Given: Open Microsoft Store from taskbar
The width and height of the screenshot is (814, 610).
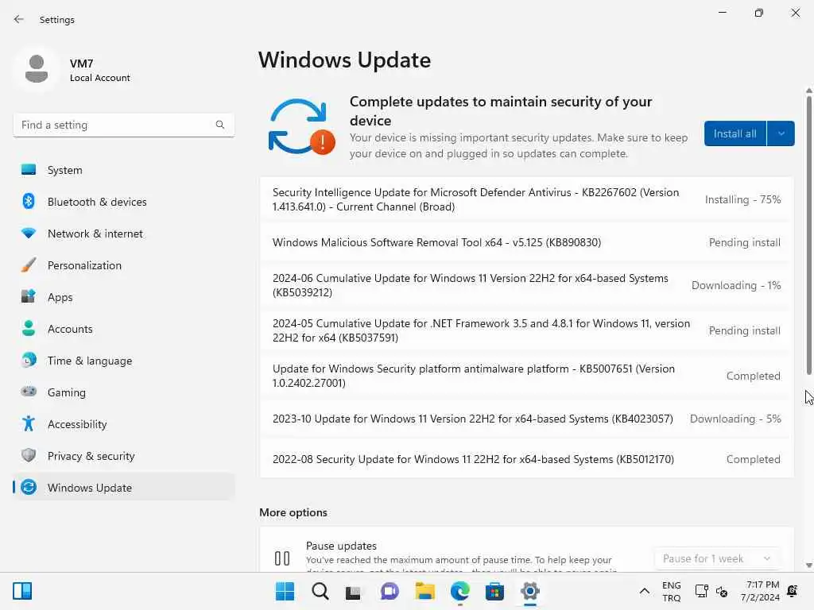Looking at the screenshot, I should [x=494, y=591].
